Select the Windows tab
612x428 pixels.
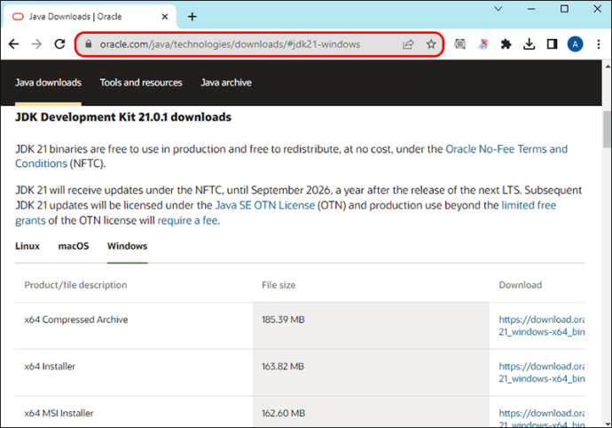pos(127,246)
